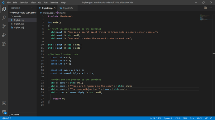Image resolution: width=215 pixels, height=120 pixels.
Task: Click line number 24 in gutter
Action: coord(42,89)
